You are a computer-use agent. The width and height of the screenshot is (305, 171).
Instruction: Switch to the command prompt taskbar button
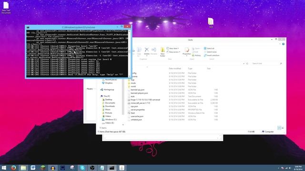tap(112, 168)
